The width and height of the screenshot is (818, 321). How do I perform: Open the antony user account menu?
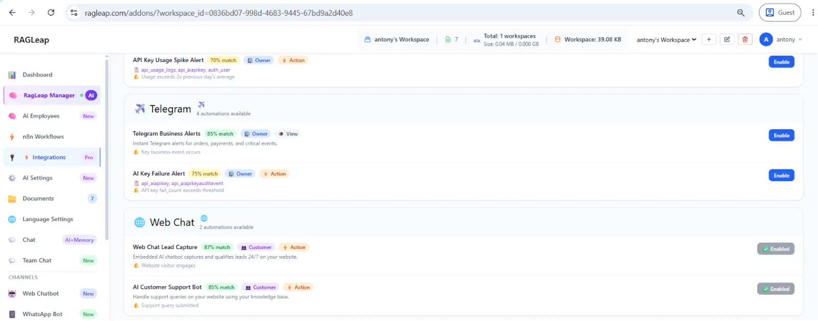coord(781,39)
